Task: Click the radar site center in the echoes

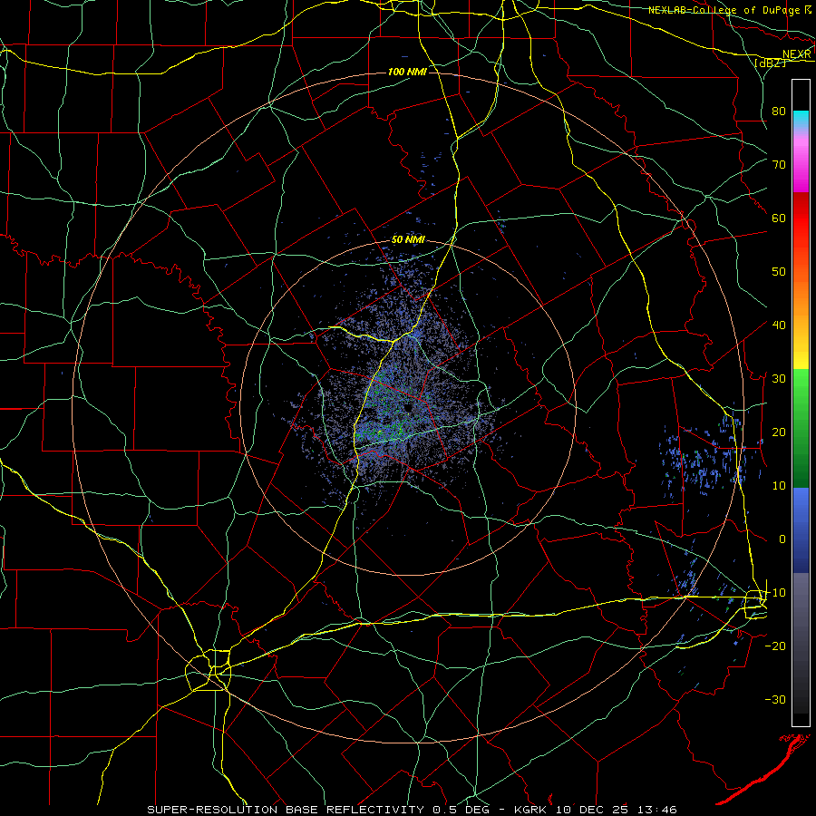Action: coord(407,408)
